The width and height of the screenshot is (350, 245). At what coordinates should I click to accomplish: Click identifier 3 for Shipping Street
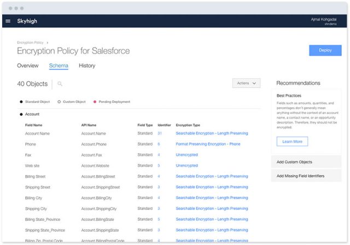[159, 187]
